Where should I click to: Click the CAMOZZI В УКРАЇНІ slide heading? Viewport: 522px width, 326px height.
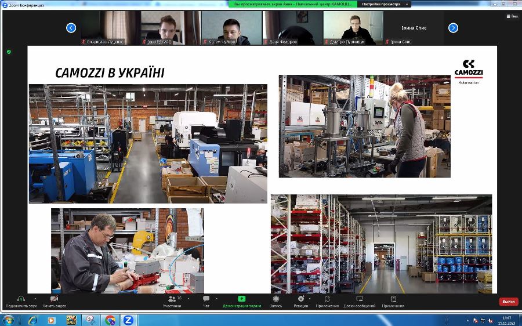[x=110, y=73]
